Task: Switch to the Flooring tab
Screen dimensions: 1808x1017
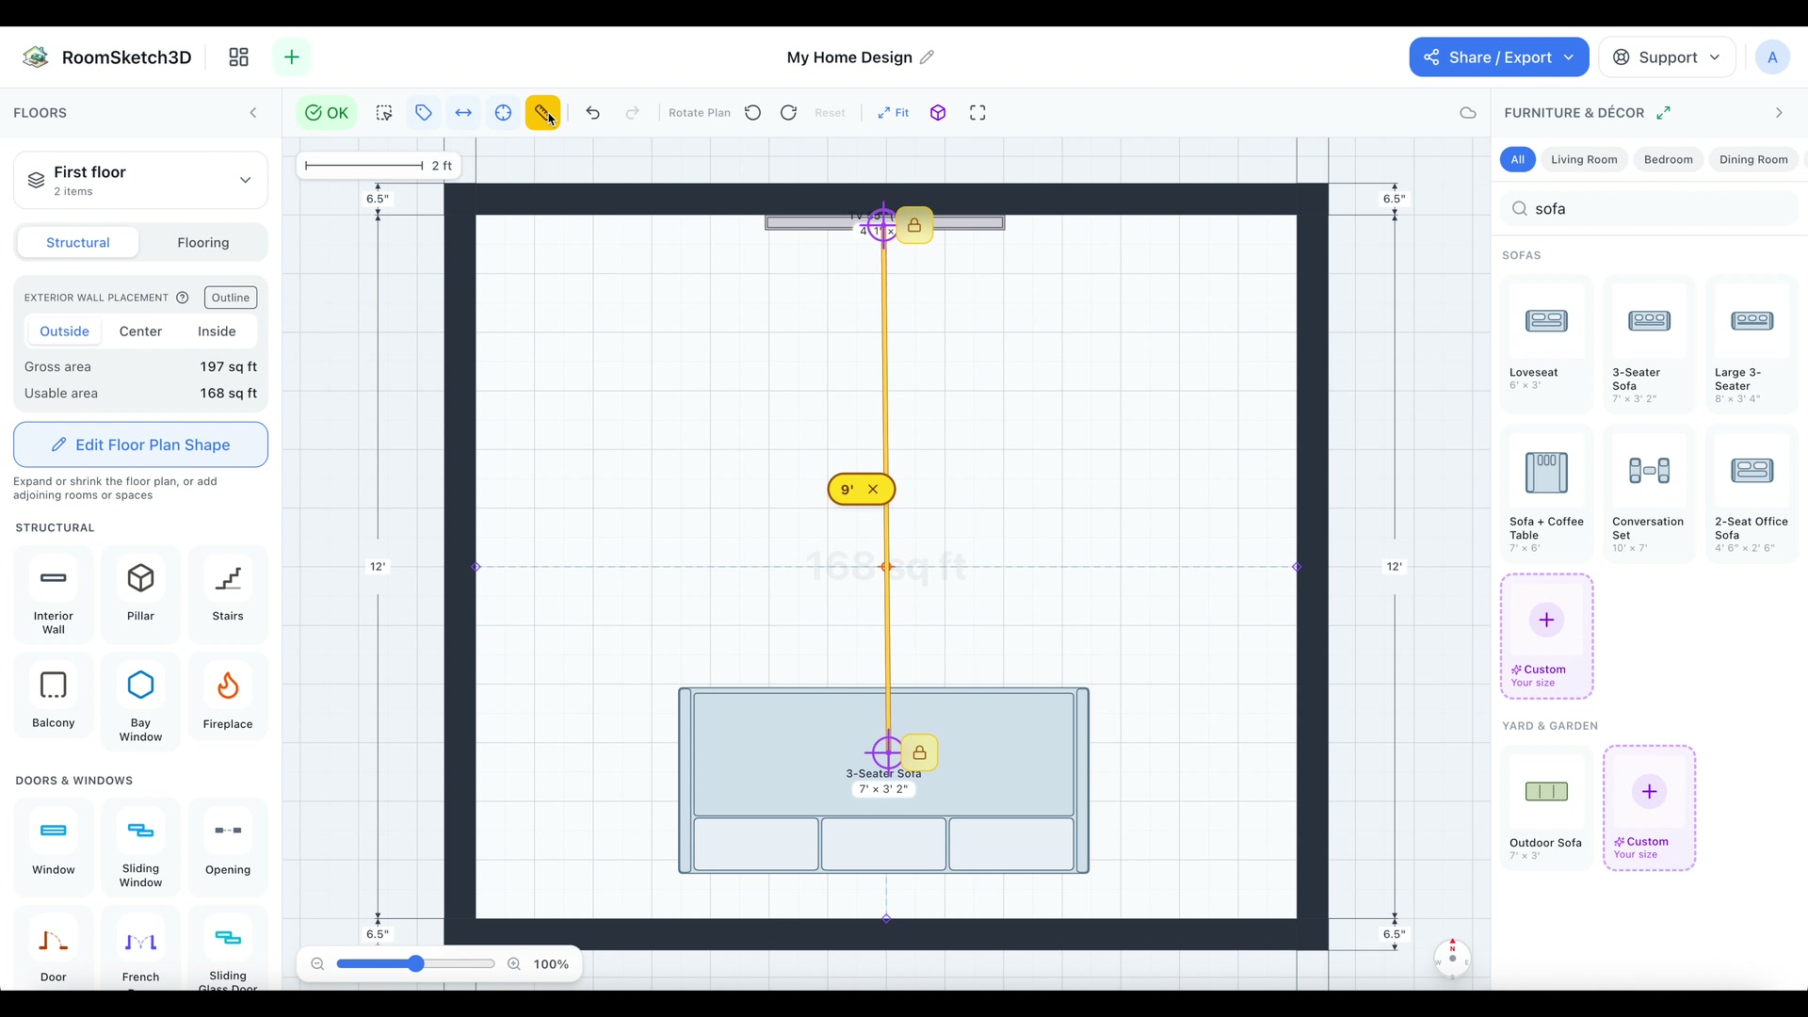Action: tap(202, 243)
